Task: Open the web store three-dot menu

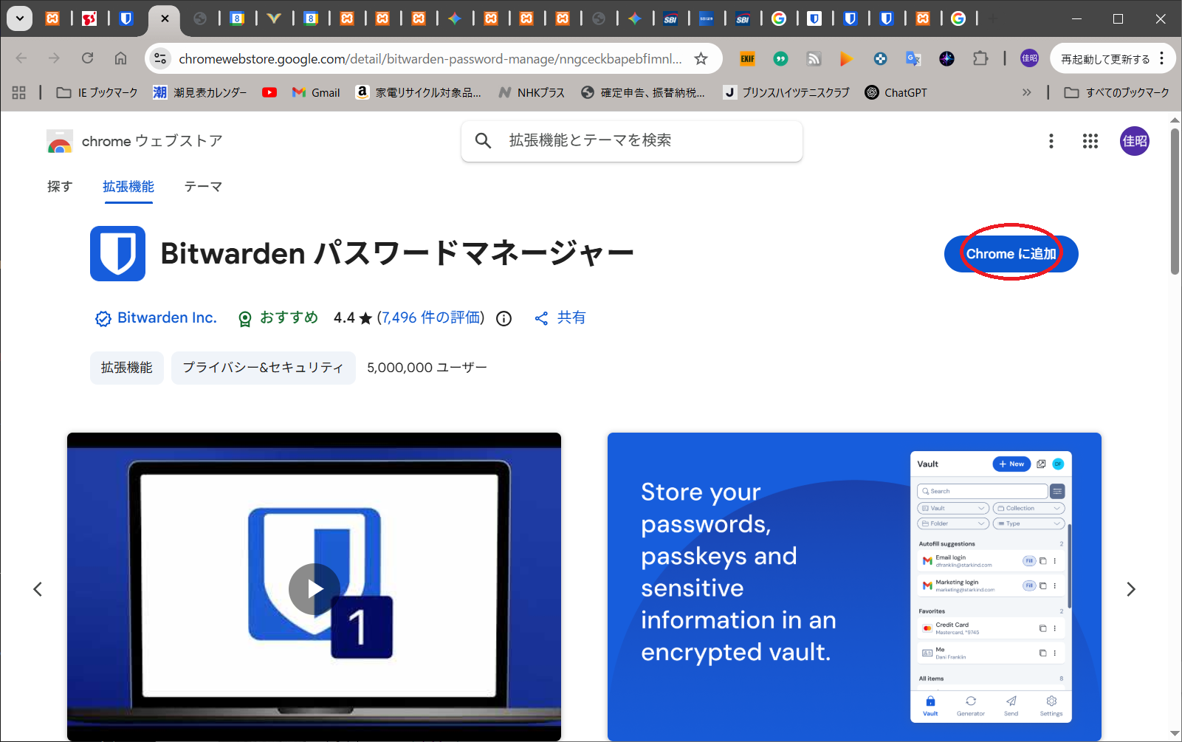Action: pyautogui.click(x=1051, y=141)
